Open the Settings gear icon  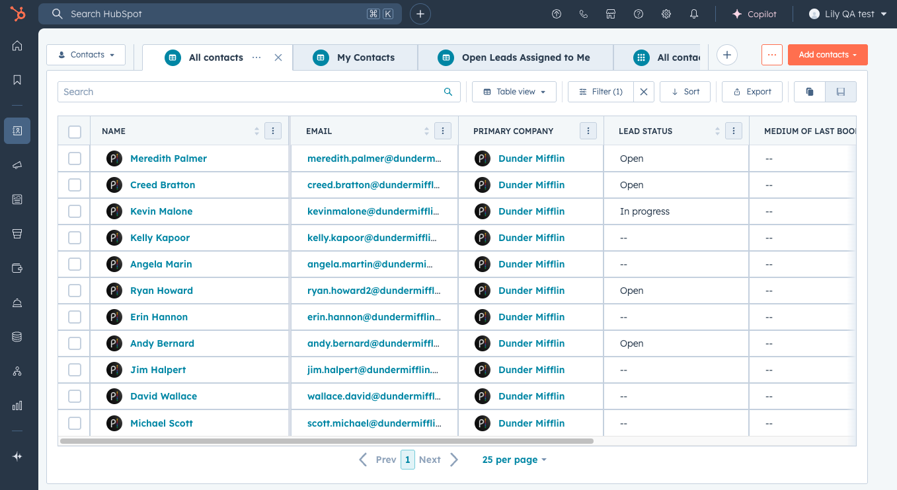click(666, 14)
